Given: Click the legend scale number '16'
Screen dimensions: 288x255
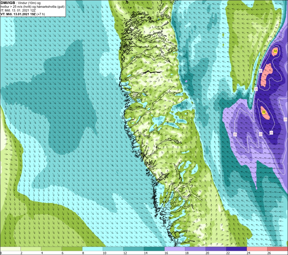Looking at the screenshot, I should 166,253.
